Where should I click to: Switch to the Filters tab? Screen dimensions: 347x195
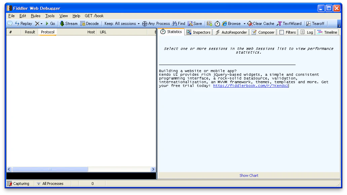click(x=287, y=32)
